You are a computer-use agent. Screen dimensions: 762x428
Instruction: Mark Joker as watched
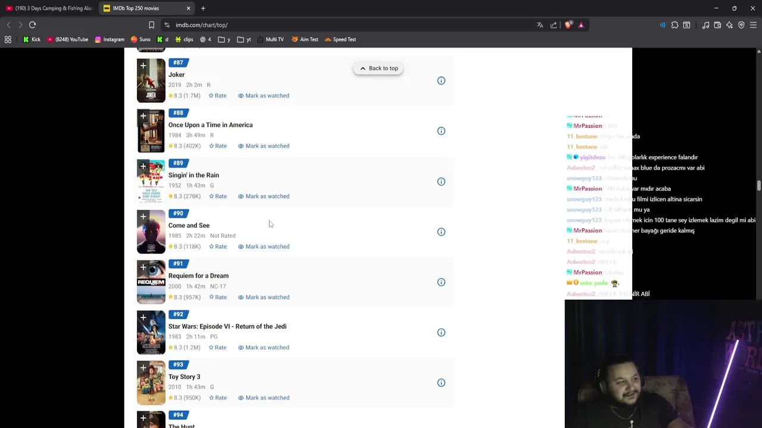click(264, 96)
